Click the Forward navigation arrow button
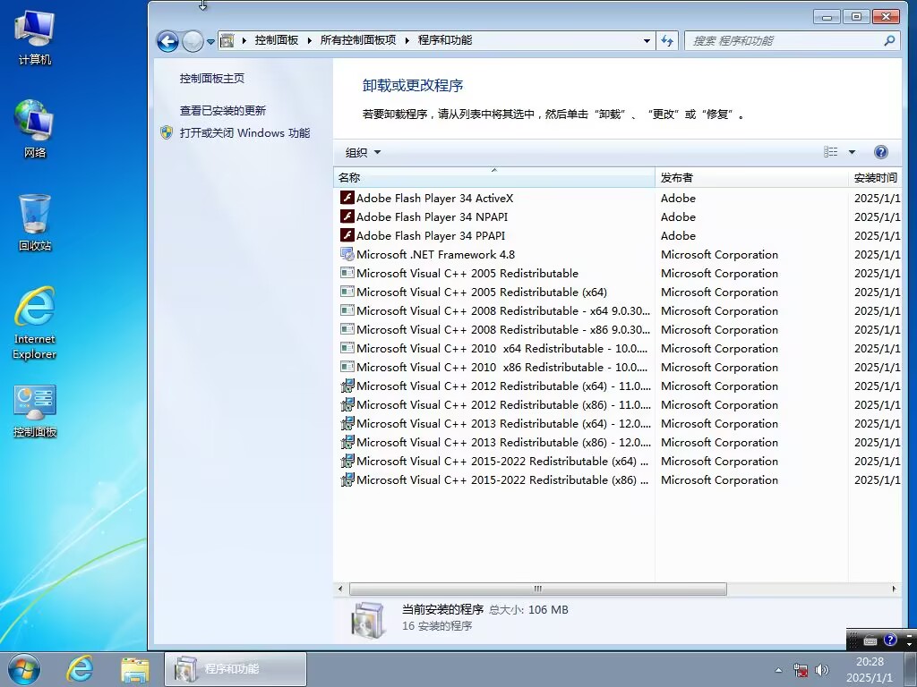Screen dimensions: 917x687 click(193, 41)
